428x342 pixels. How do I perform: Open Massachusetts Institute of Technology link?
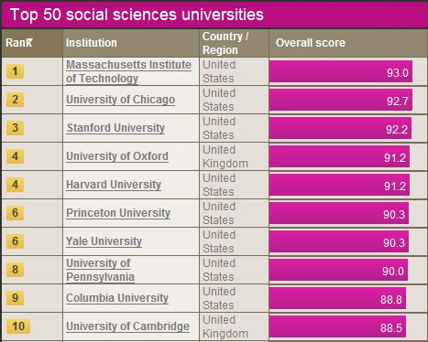128,71
